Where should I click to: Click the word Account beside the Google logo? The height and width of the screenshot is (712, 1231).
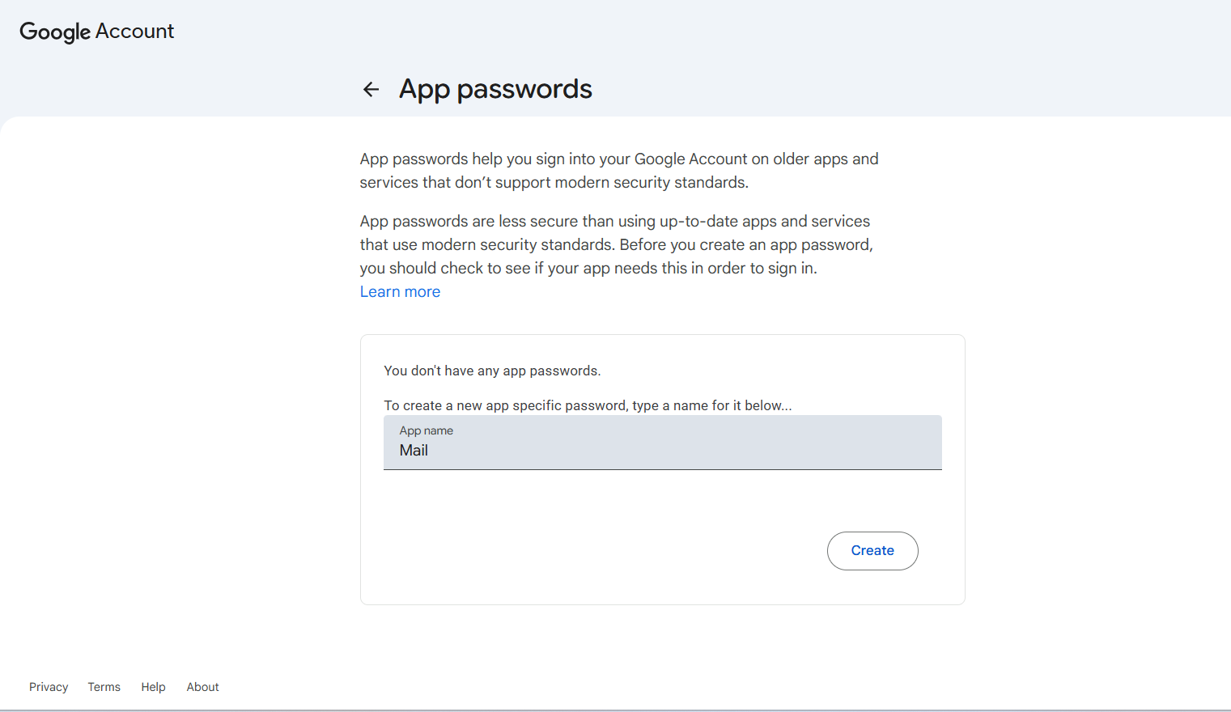134,32
